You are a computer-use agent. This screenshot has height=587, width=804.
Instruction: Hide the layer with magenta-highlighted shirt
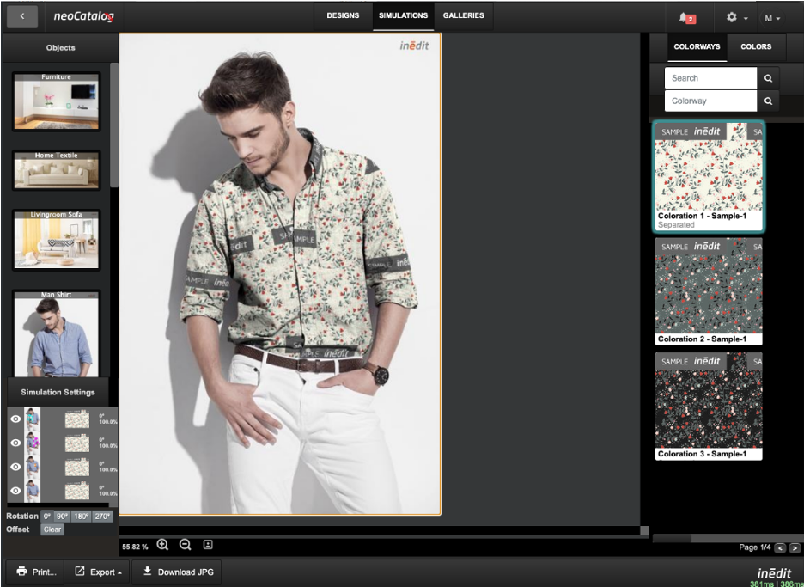(x=16, y=443)
